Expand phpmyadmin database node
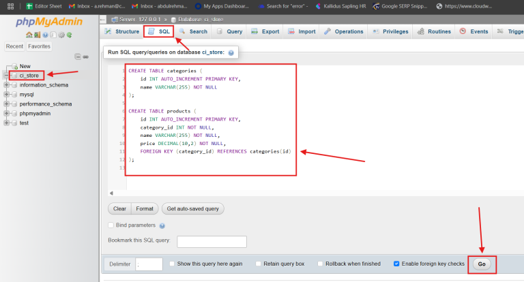Screen dimensions: 524x282 [x=6, y=114]
